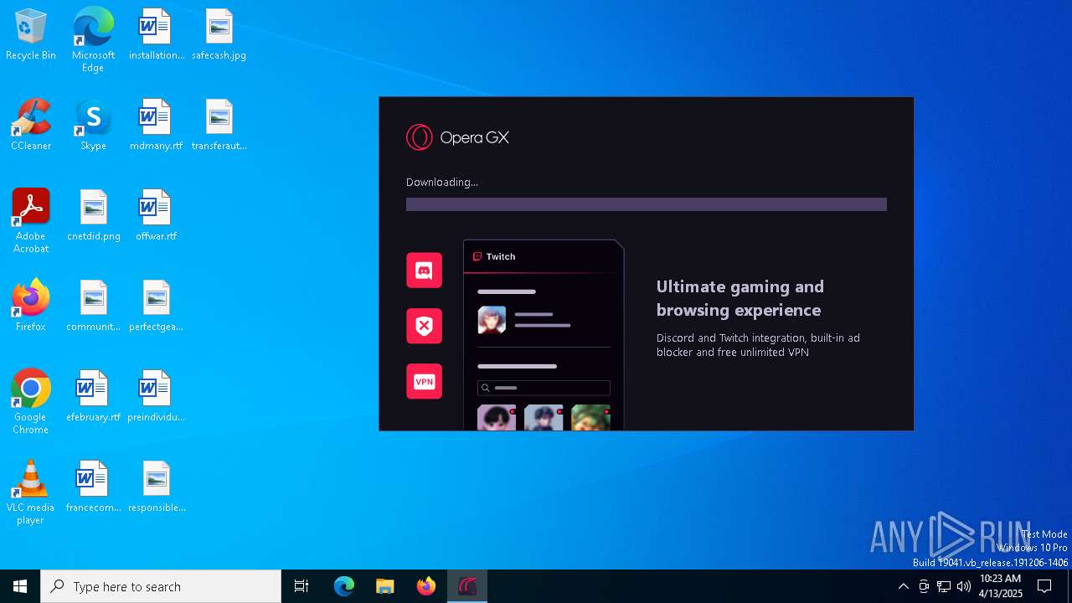Click the ad blocker shield icon

[424, 326]
